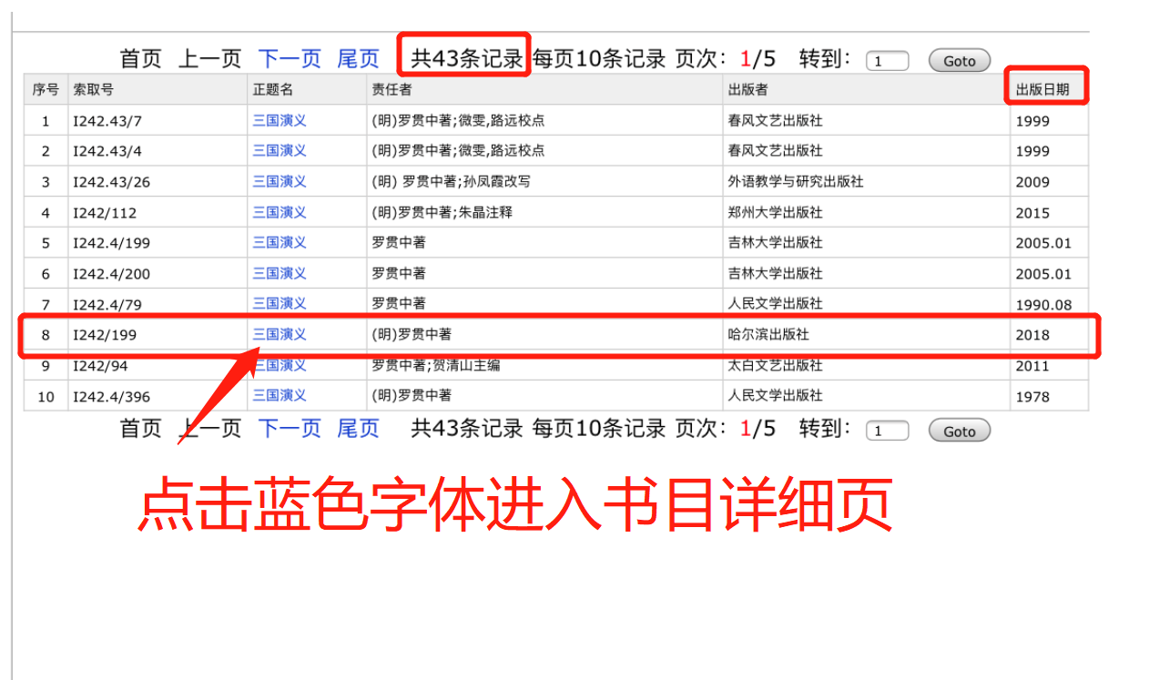Jump to last page via top 尾页 link
1149x680 pixels.
click(358, 59)
